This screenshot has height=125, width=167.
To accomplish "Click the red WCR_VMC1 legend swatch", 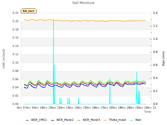I will [27, 120].
